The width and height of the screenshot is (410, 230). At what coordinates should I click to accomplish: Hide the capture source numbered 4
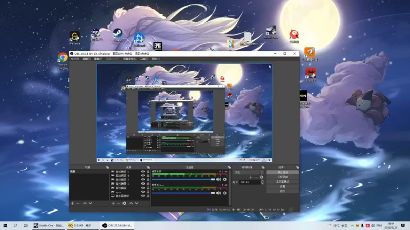click(x=143, y=176)
